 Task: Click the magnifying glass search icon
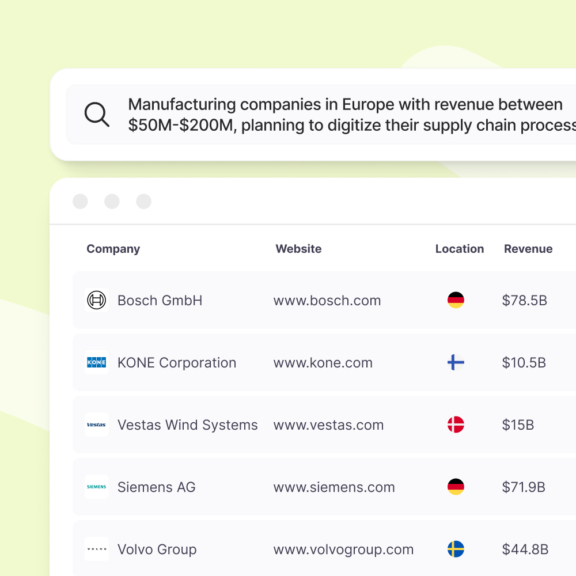pos(97,114)
